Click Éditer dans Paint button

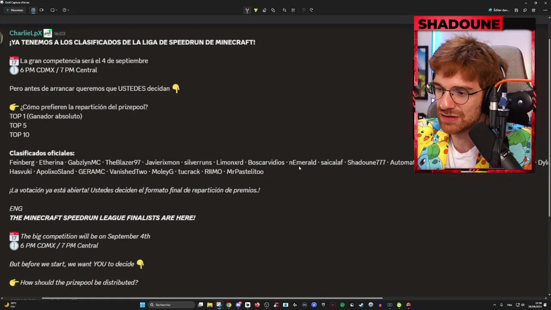pos(499,10)
